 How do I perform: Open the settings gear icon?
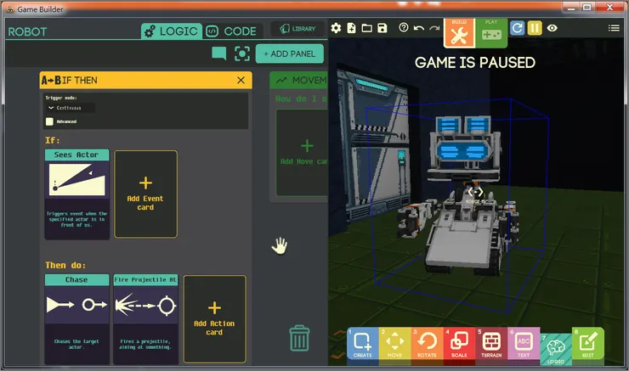coord(336,28)
